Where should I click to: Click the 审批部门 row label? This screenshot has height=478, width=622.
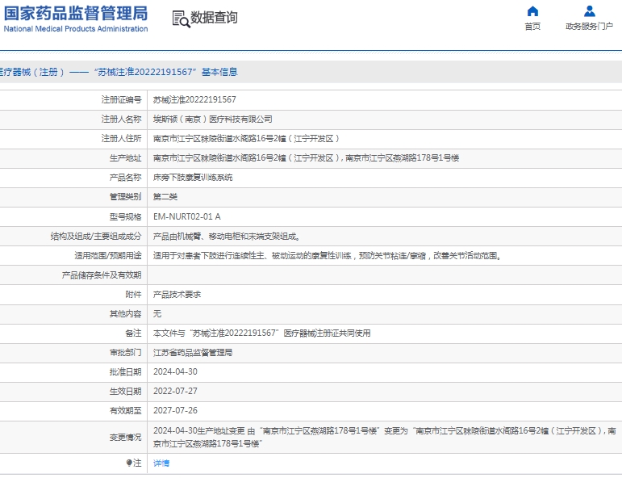[x=125, y=353]
